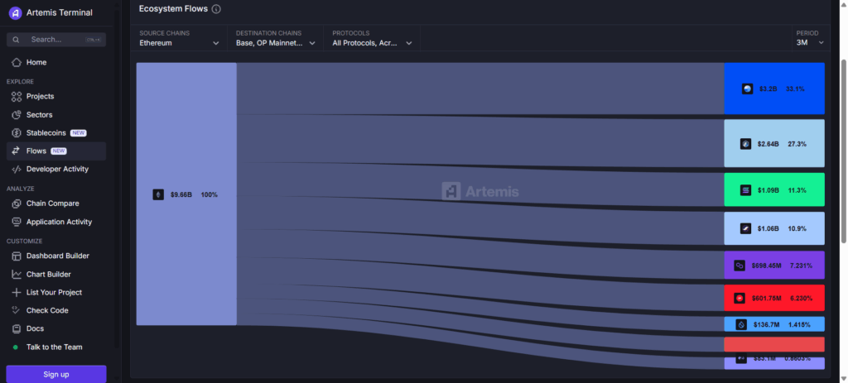The width and height of the screenshot is (848, 383).
Task: Click the Application Activity monitor icon
Action: 17,222
